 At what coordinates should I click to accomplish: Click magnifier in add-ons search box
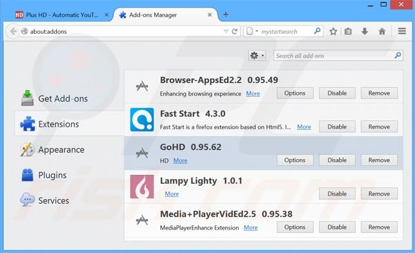tap(398, 55)
